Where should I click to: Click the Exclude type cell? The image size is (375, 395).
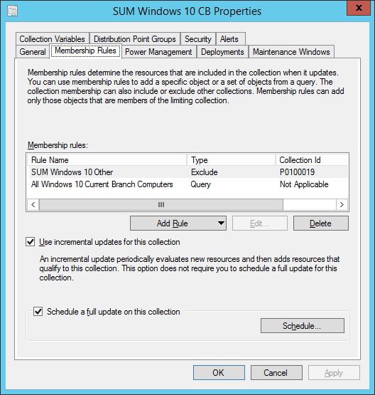[x=205, y=172]
